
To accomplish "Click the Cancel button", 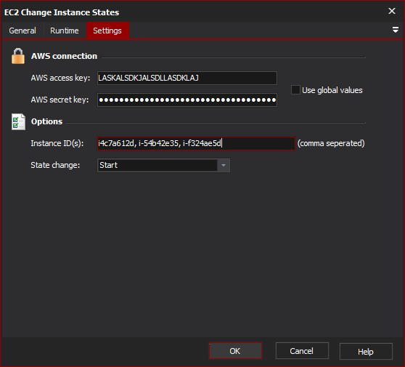I will pyautogui.click(x=302, y=351).
